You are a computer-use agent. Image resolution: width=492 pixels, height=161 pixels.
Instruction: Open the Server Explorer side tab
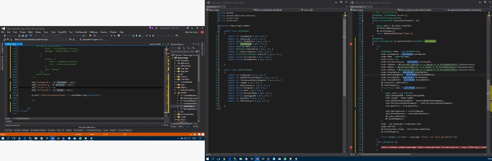click(2, 49)
